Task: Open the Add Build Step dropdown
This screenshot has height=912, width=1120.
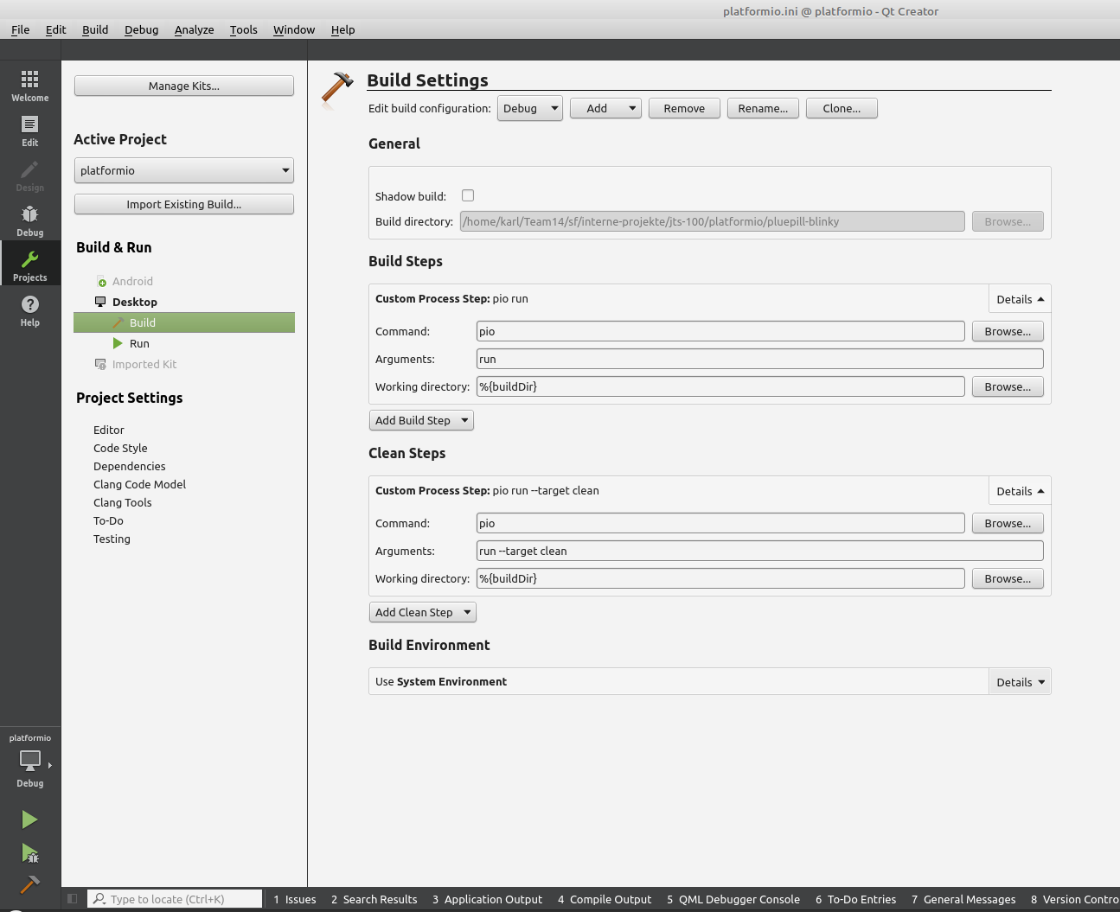Action: point(421,420)
